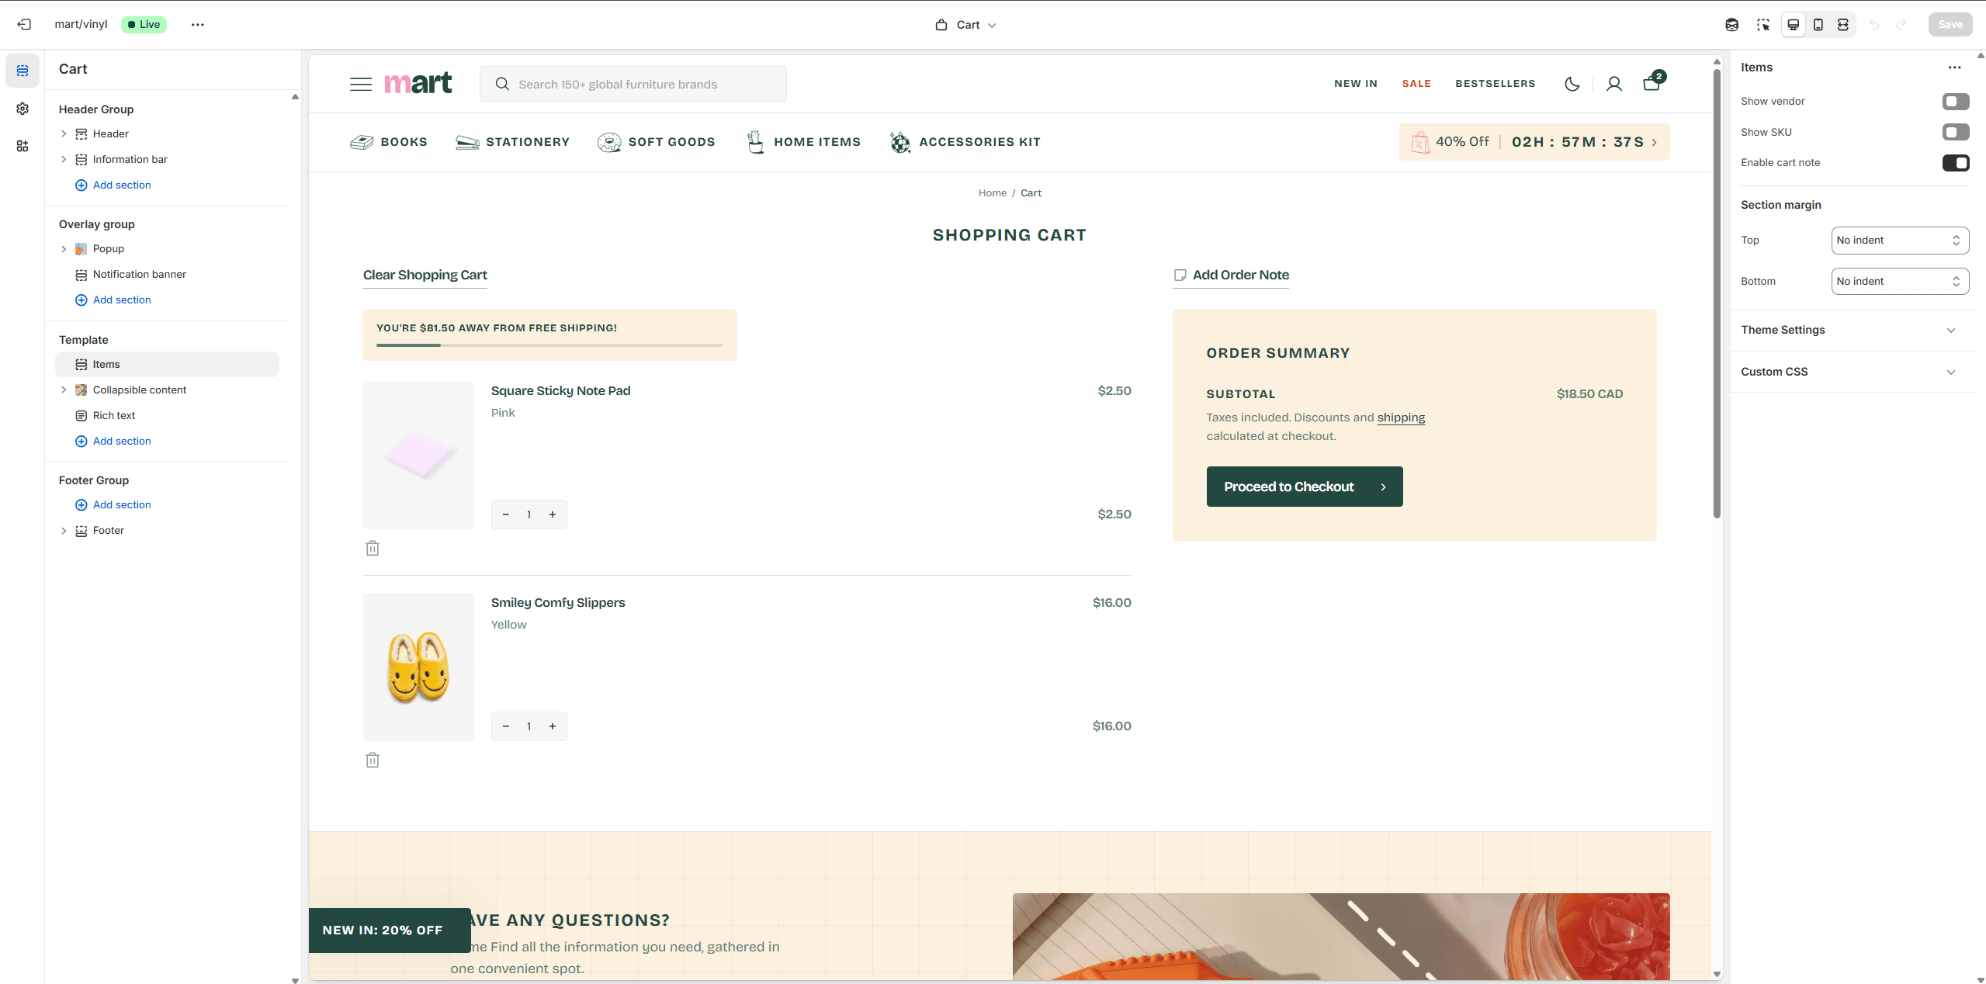
Task: Expand the Theme Settings section
Action: [1847, 330]
